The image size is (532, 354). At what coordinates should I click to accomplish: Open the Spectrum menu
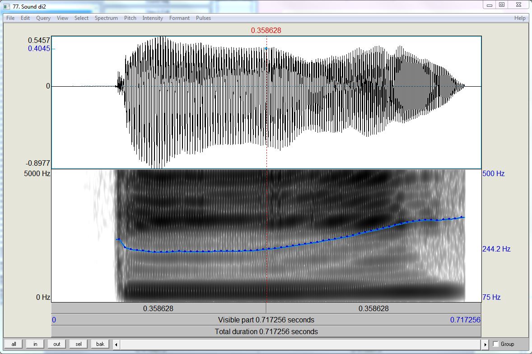click(106, 18)
